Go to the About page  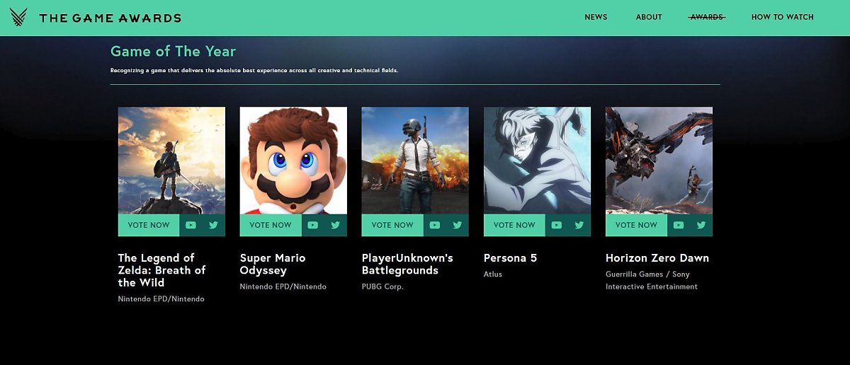pos(649,17)
